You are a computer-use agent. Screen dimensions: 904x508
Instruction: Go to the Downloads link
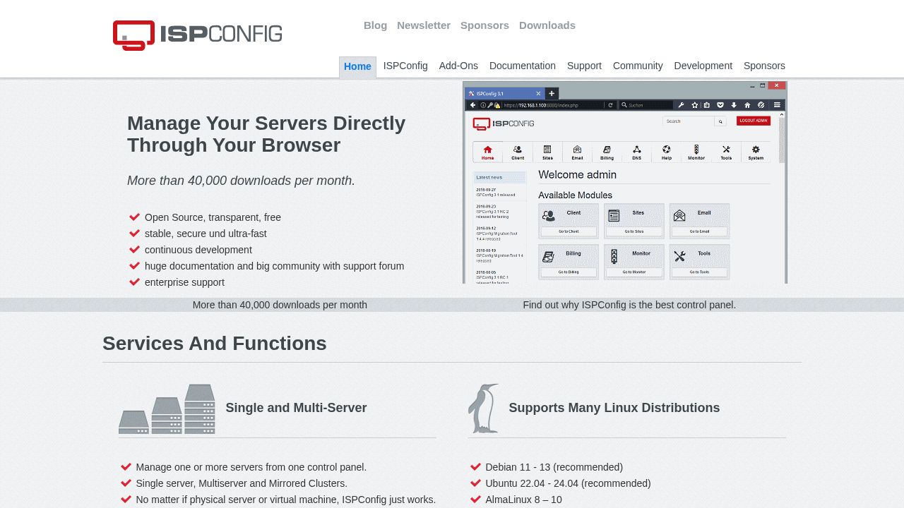pos(547,25)
